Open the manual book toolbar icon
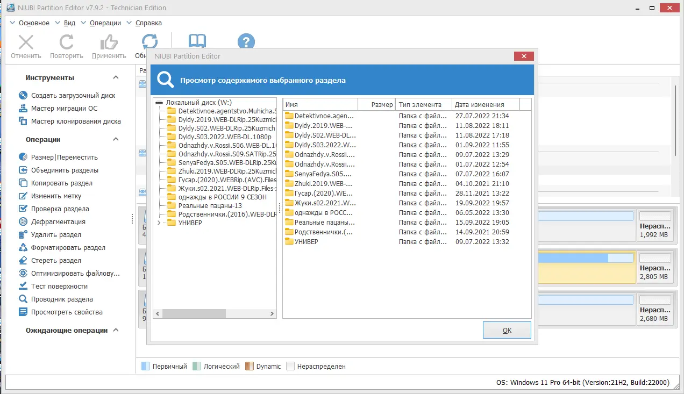This screenshot has height=394, width=684. pos(197,41)
